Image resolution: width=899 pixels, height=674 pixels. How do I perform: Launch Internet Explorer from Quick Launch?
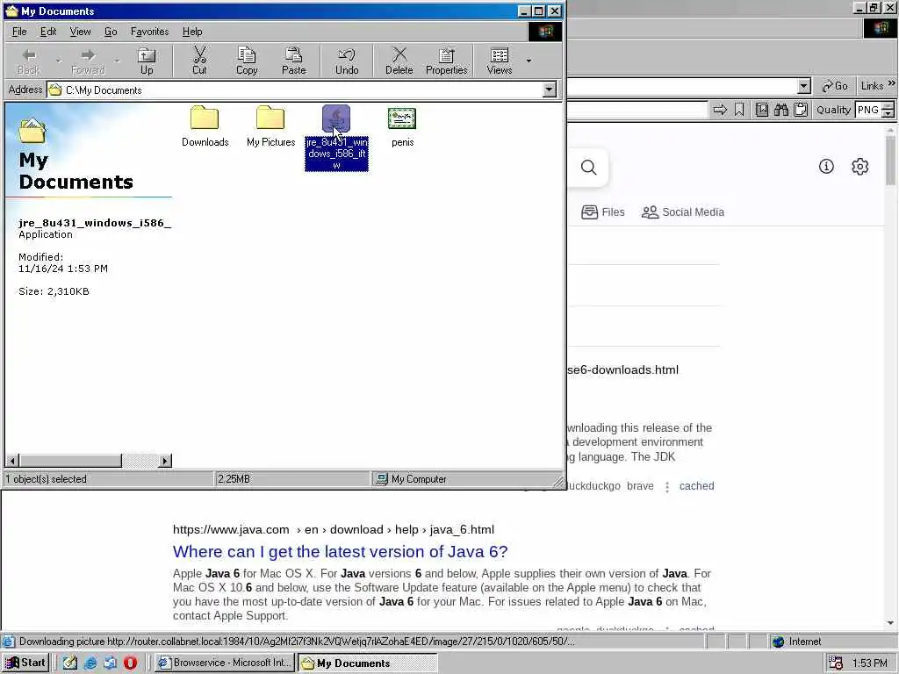pyautogui.click(x=90, y=663)
